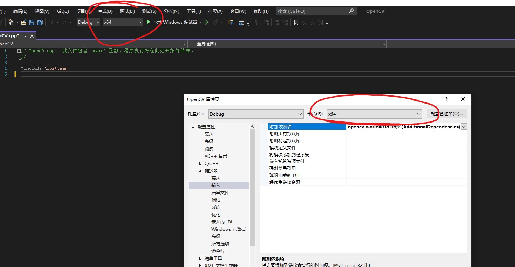The height and width of the screenshot is (267, 515).
Task: Open dropdown of the 附加依赖项 value
Action: 464,127
